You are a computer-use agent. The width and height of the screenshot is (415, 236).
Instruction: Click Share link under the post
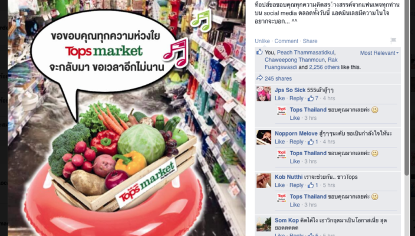(x=310, y=41)
